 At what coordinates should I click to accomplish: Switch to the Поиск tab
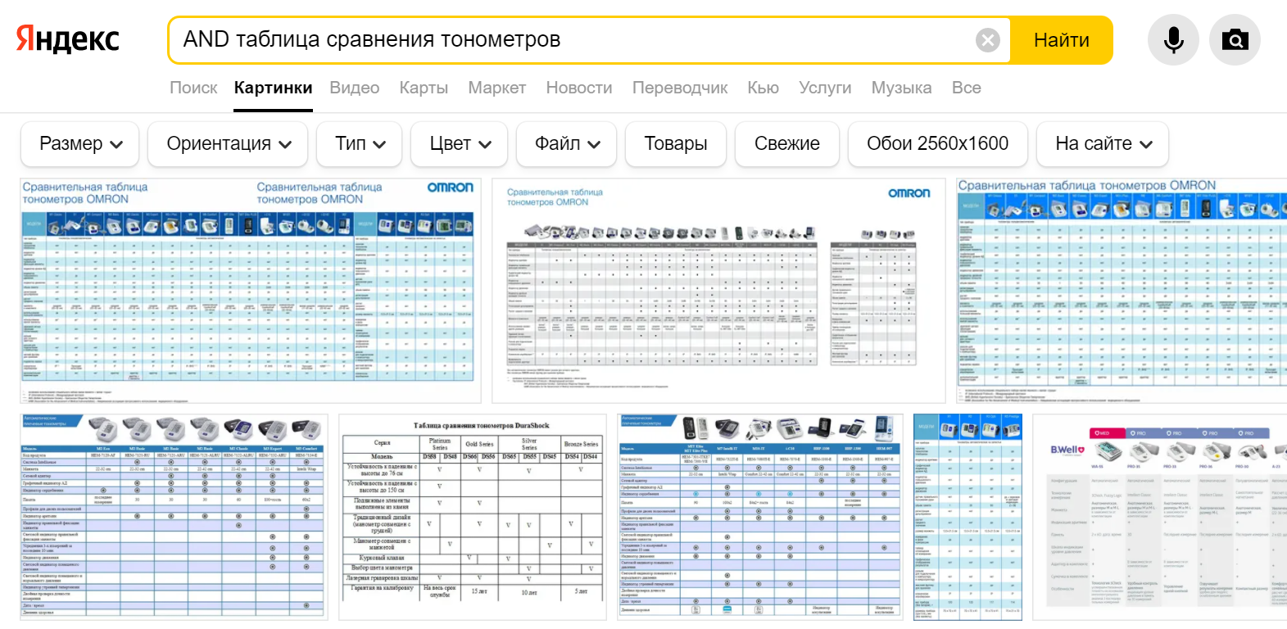coord(193,88)
